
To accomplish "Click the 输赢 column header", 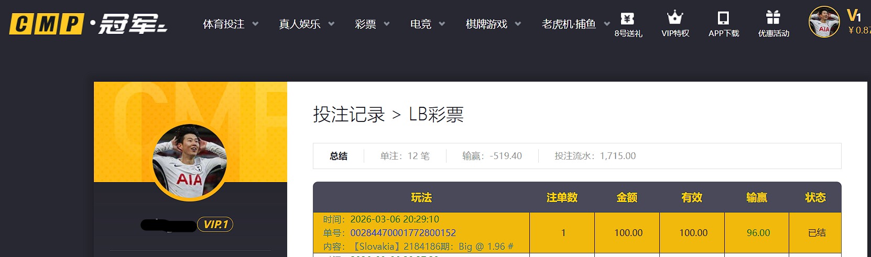I will click(756, 197).
